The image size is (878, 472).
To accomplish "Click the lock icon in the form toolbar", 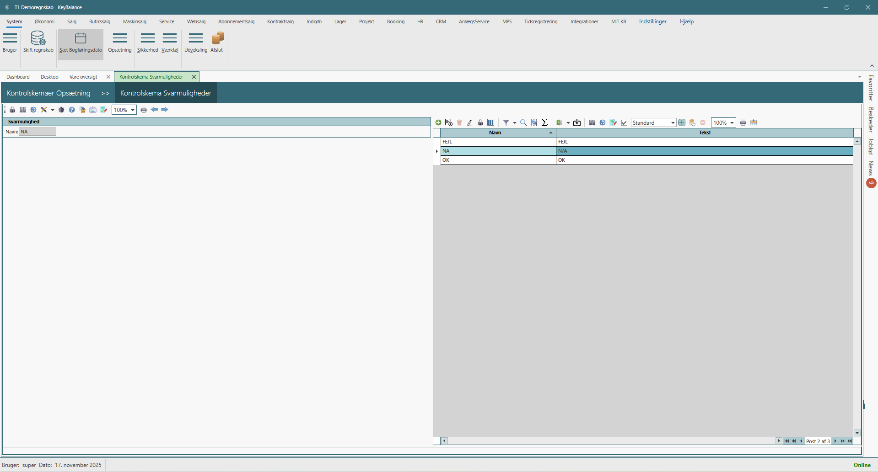I will click(x=12, y=110).
